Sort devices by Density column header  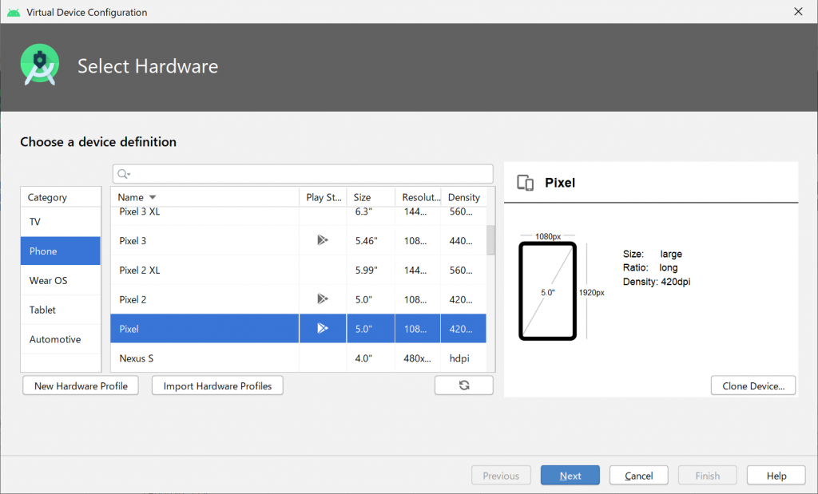coord(463,197)
